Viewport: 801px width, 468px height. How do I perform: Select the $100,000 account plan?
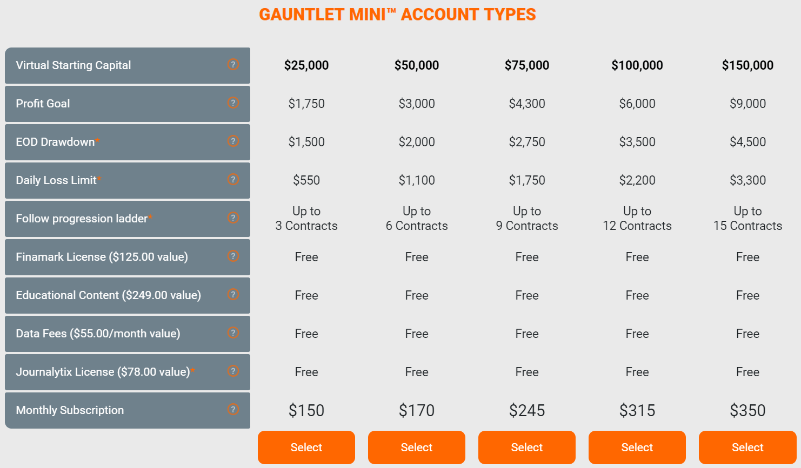pos(637,447)
